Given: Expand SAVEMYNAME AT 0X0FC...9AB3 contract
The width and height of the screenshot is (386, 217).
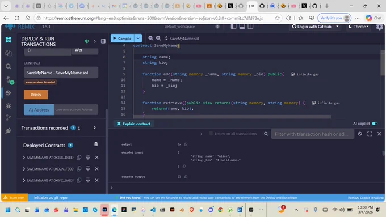Looking at the screenshot, I should pos(24,181).
